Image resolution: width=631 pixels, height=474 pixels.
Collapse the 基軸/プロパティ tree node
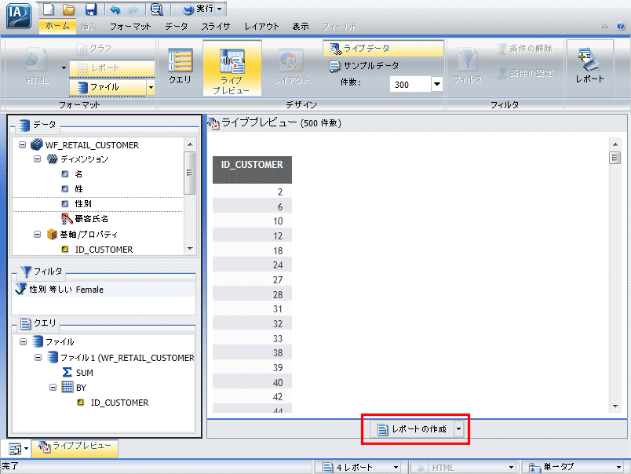click(x=38, y=234)
